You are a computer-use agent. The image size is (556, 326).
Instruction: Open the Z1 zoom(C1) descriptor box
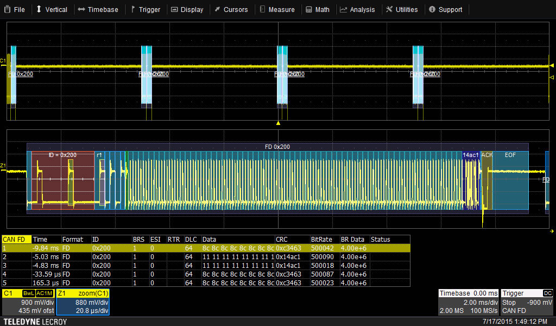click(x=83, y=303)
